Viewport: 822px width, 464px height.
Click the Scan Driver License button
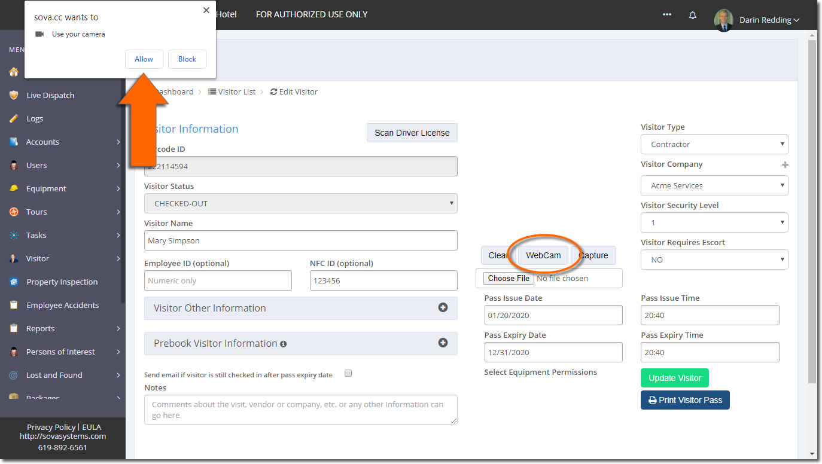(412, 133)
